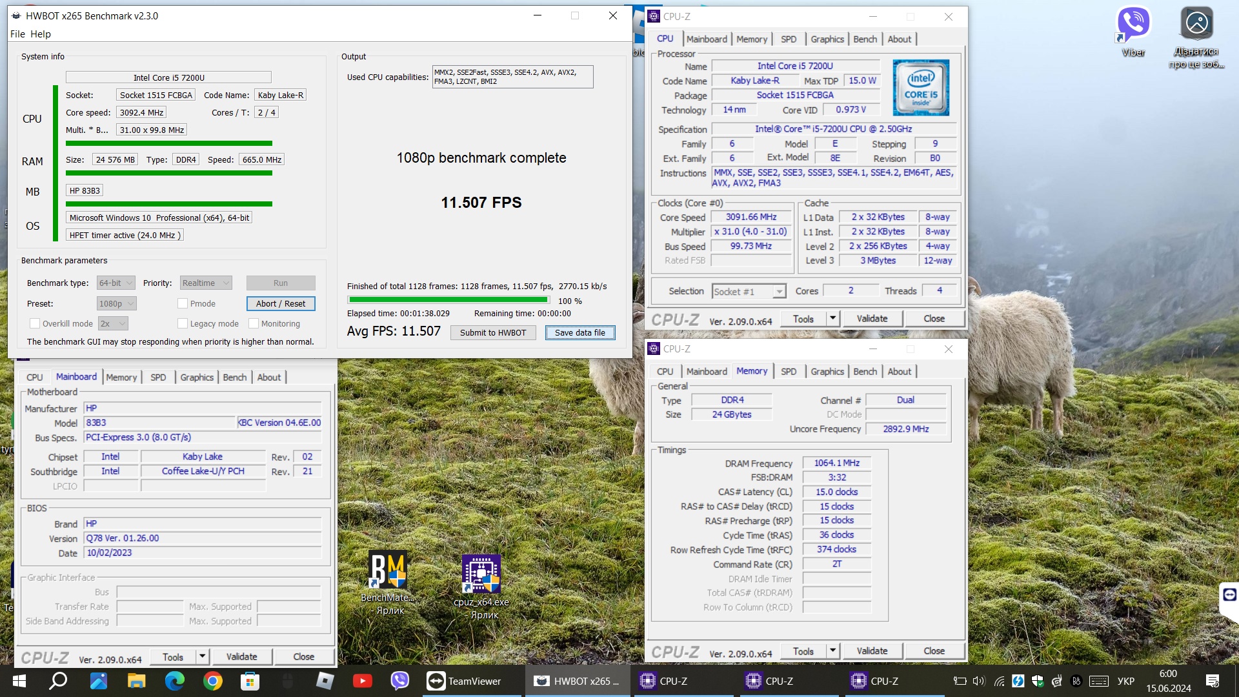
Task: Open the Priority Realtime dropdown
Action: pyautogui.click(x=206, y=283)
